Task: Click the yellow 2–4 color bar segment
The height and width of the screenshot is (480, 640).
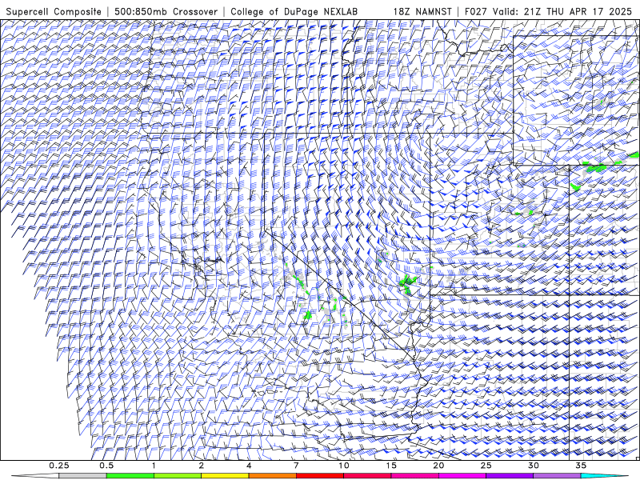Action: click(225, 476)
